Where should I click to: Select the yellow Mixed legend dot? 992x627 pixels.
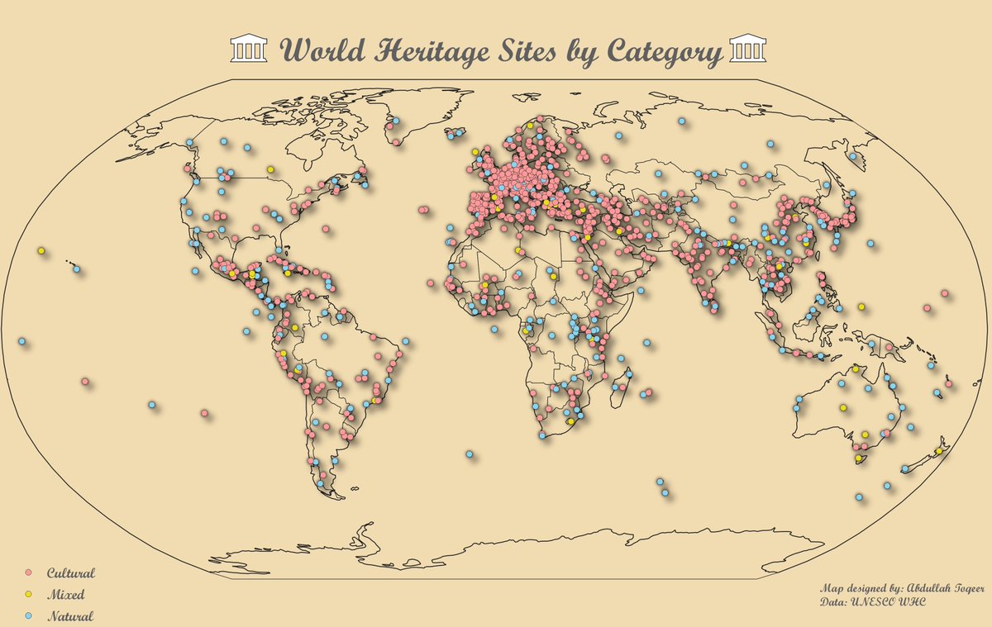(x=30, y=592)
